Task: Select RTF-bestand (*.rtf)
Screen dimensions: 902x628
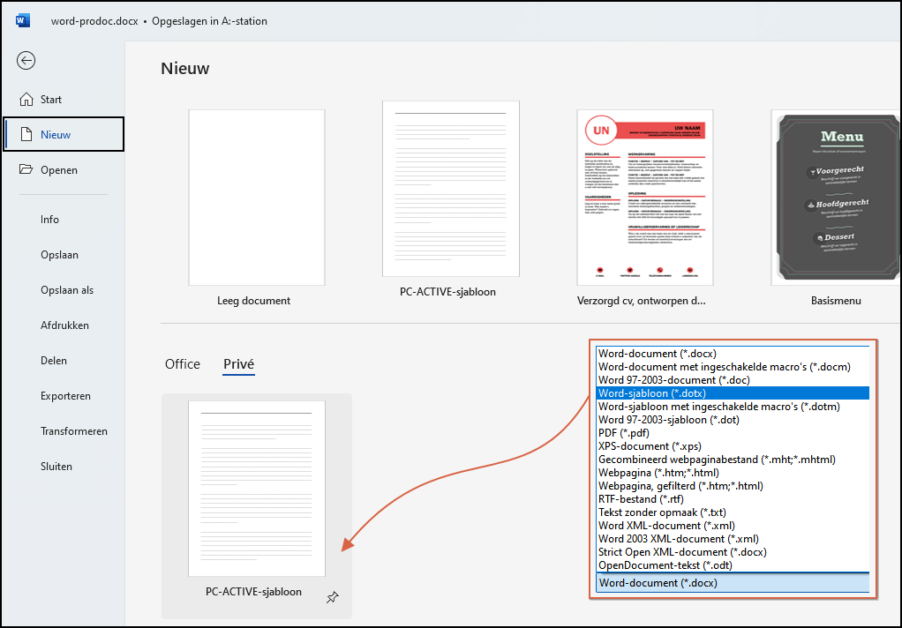Action: 733,499
